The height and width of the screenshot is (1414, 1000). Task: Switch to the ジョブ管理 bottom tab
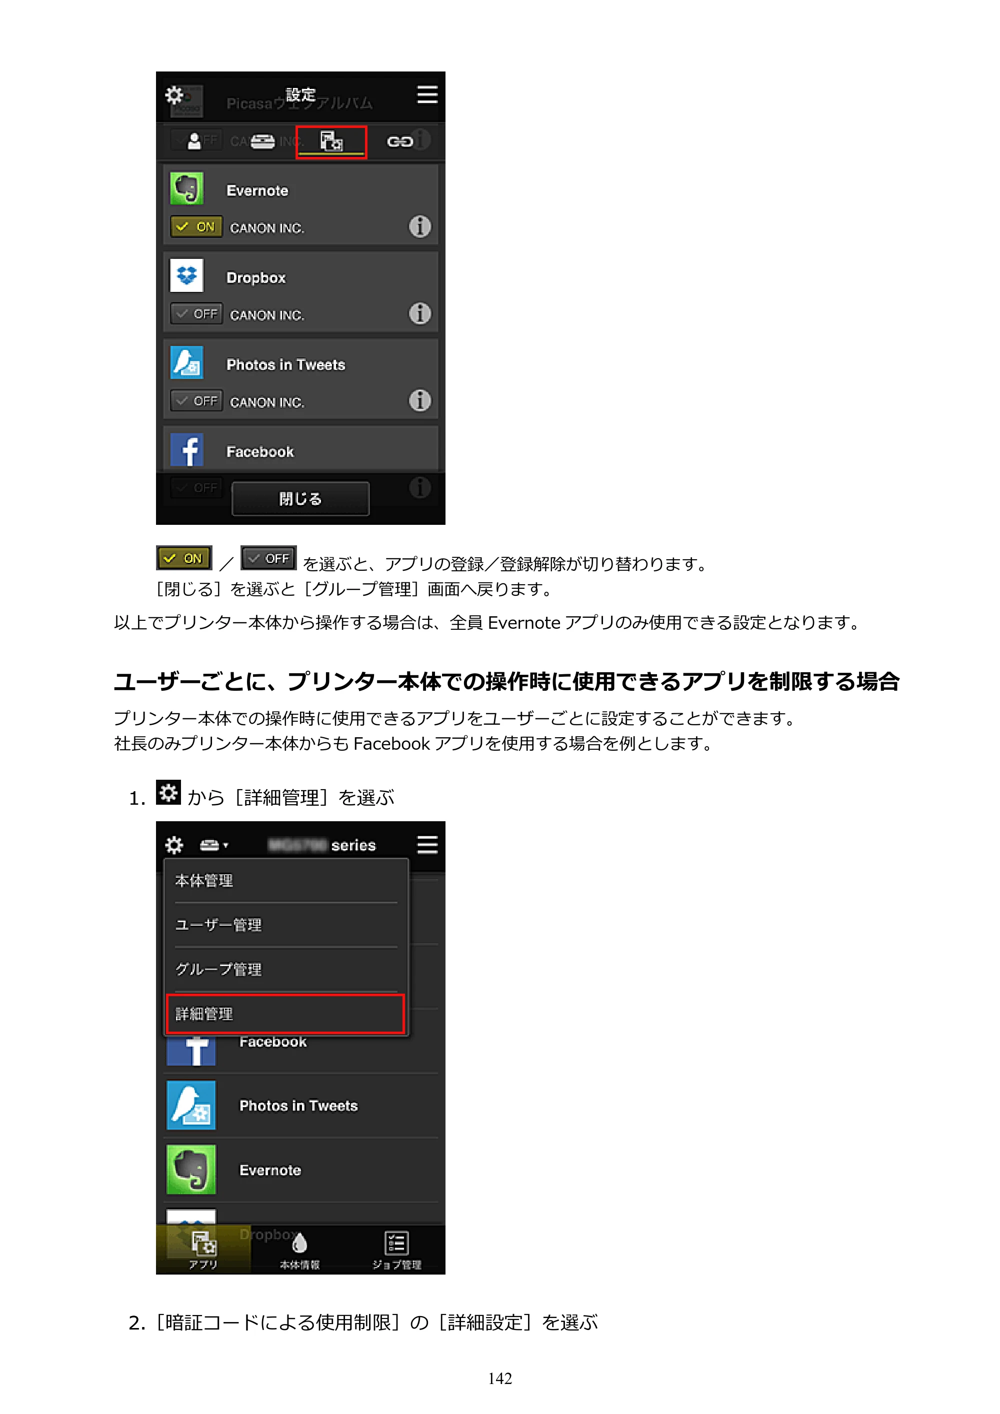(x=397, y=1250)
